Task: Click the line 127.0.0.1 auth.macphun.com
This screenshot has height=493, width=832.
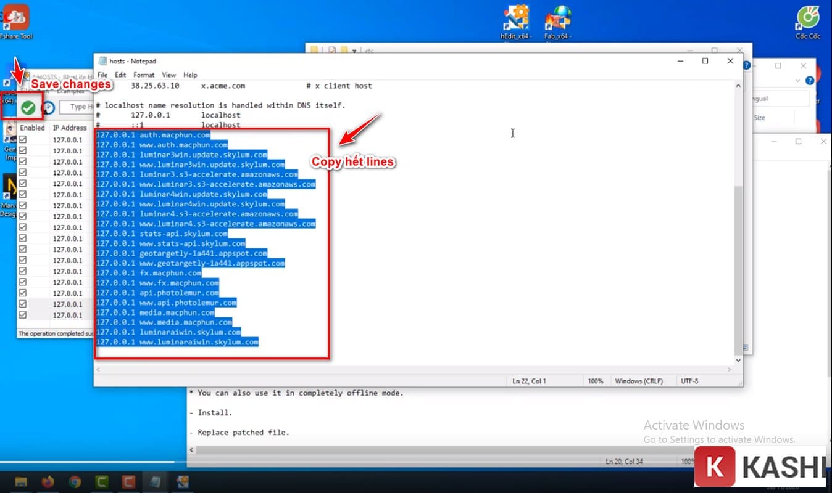Action: tap(153, 135)
